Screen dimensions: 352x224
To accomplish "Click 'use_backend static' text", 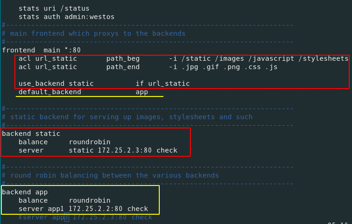I will pos(56,83).
